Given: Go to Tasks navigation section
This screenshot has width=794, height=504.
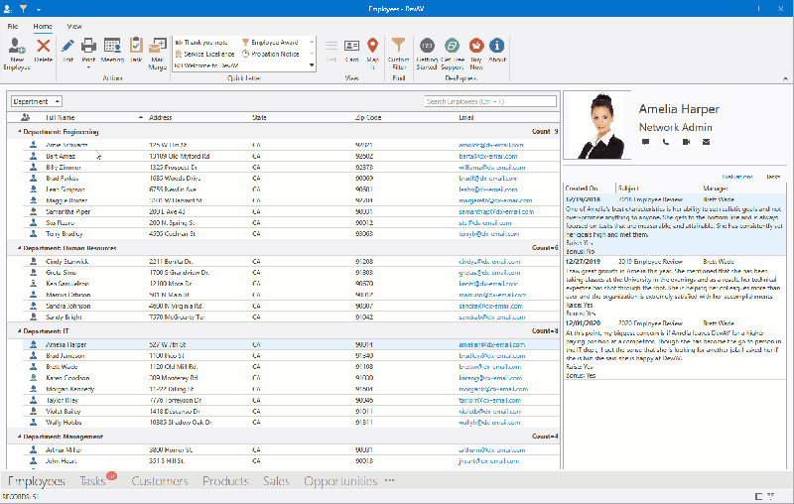Looking at the screenshot, I should tap(92, 481).
